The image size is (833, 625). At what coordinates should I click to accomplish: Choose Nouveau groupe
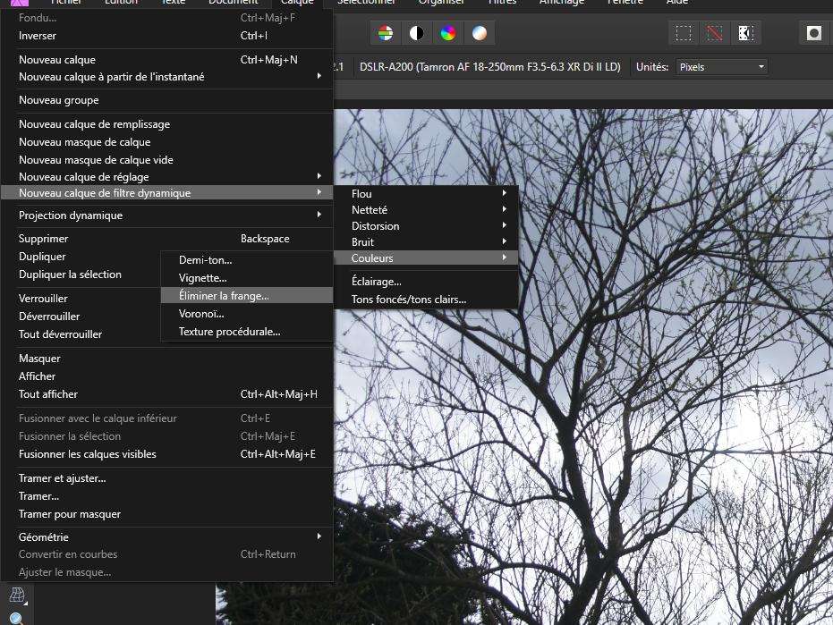(x=167, y=100)
